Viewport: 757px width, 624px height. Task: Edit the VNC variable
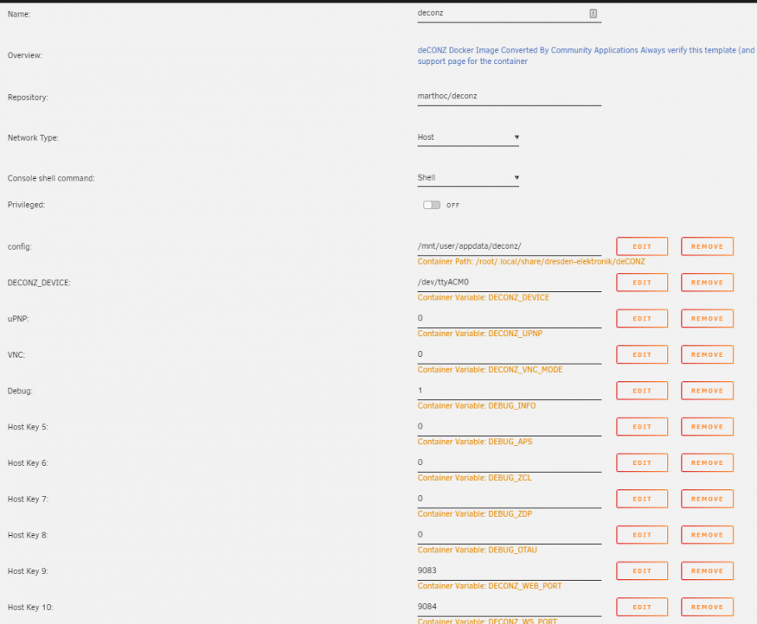click(641, 354)
